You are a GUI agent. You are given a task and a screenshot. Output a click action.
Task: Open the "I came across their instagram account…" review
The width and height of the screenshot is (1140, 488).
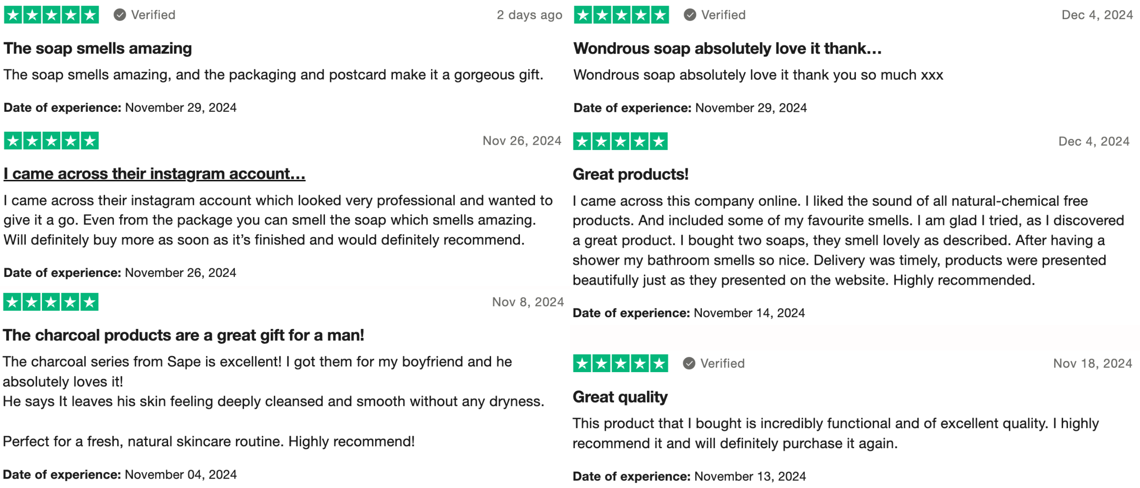(x=154, y=174)
